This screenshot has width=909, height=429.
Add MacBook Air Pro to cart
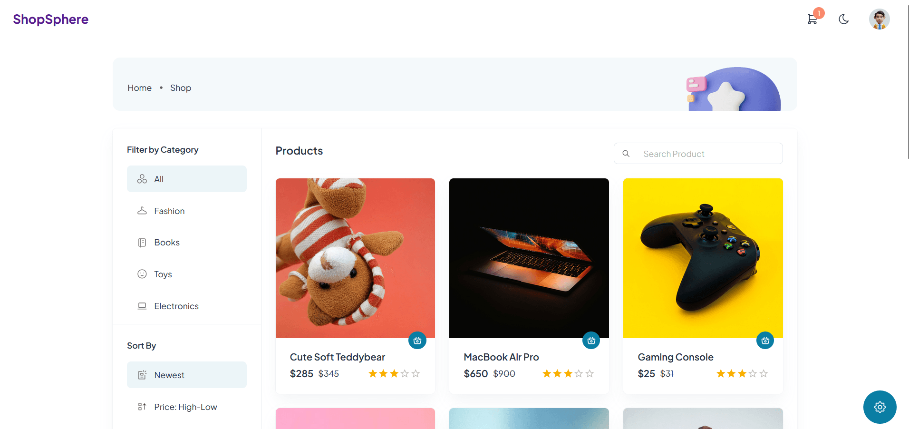click(x=591, y=341)
